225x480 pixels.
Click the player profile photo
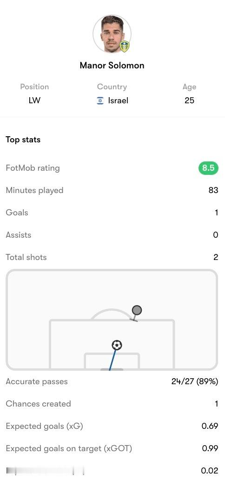112,33
